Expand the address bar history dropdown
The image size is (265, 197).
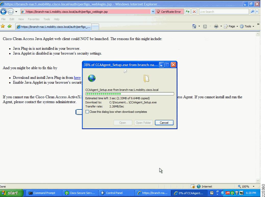(153, 12)
